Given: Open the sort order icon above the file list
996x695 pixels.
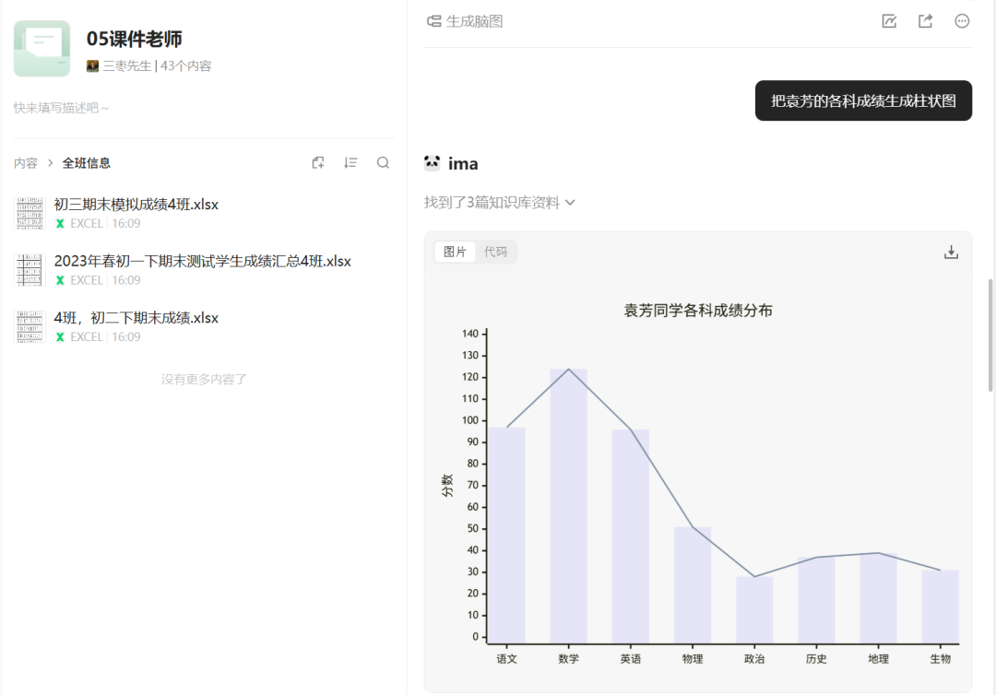Looking at the screenshot, I should pos(350,162).
